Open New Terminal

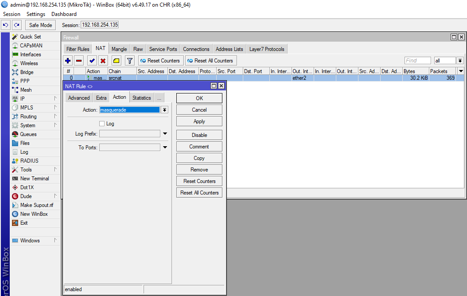(35, 179)
